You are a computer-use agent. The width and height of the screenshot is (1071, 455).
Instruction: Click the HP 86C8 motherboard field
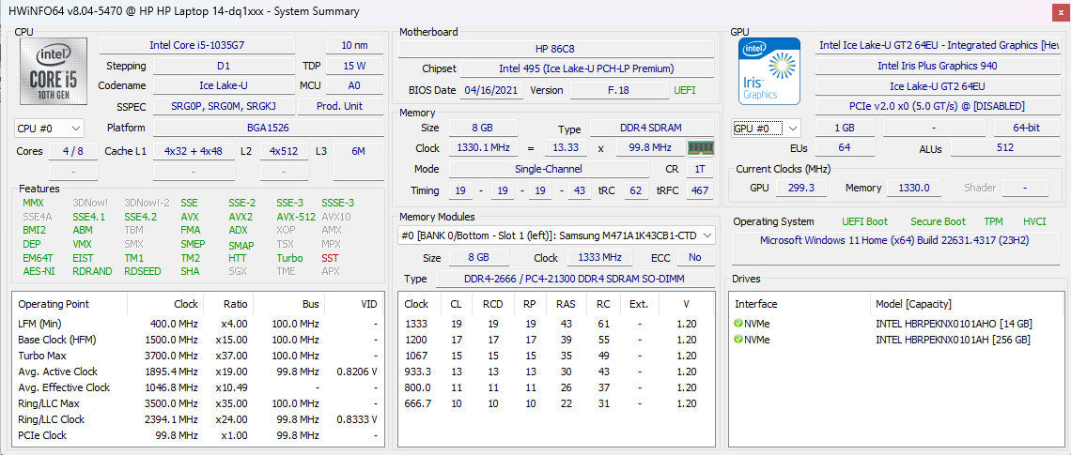(555, 49)
